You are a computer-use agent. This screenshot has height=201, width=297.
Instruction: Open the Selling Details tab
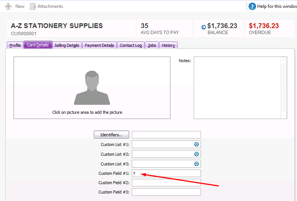(x=66, y=45)
